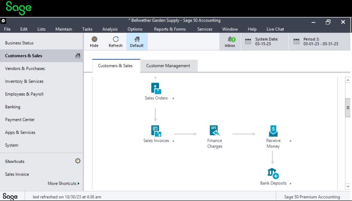Click the application icon in title bar
352x201 pixels.
3,21
